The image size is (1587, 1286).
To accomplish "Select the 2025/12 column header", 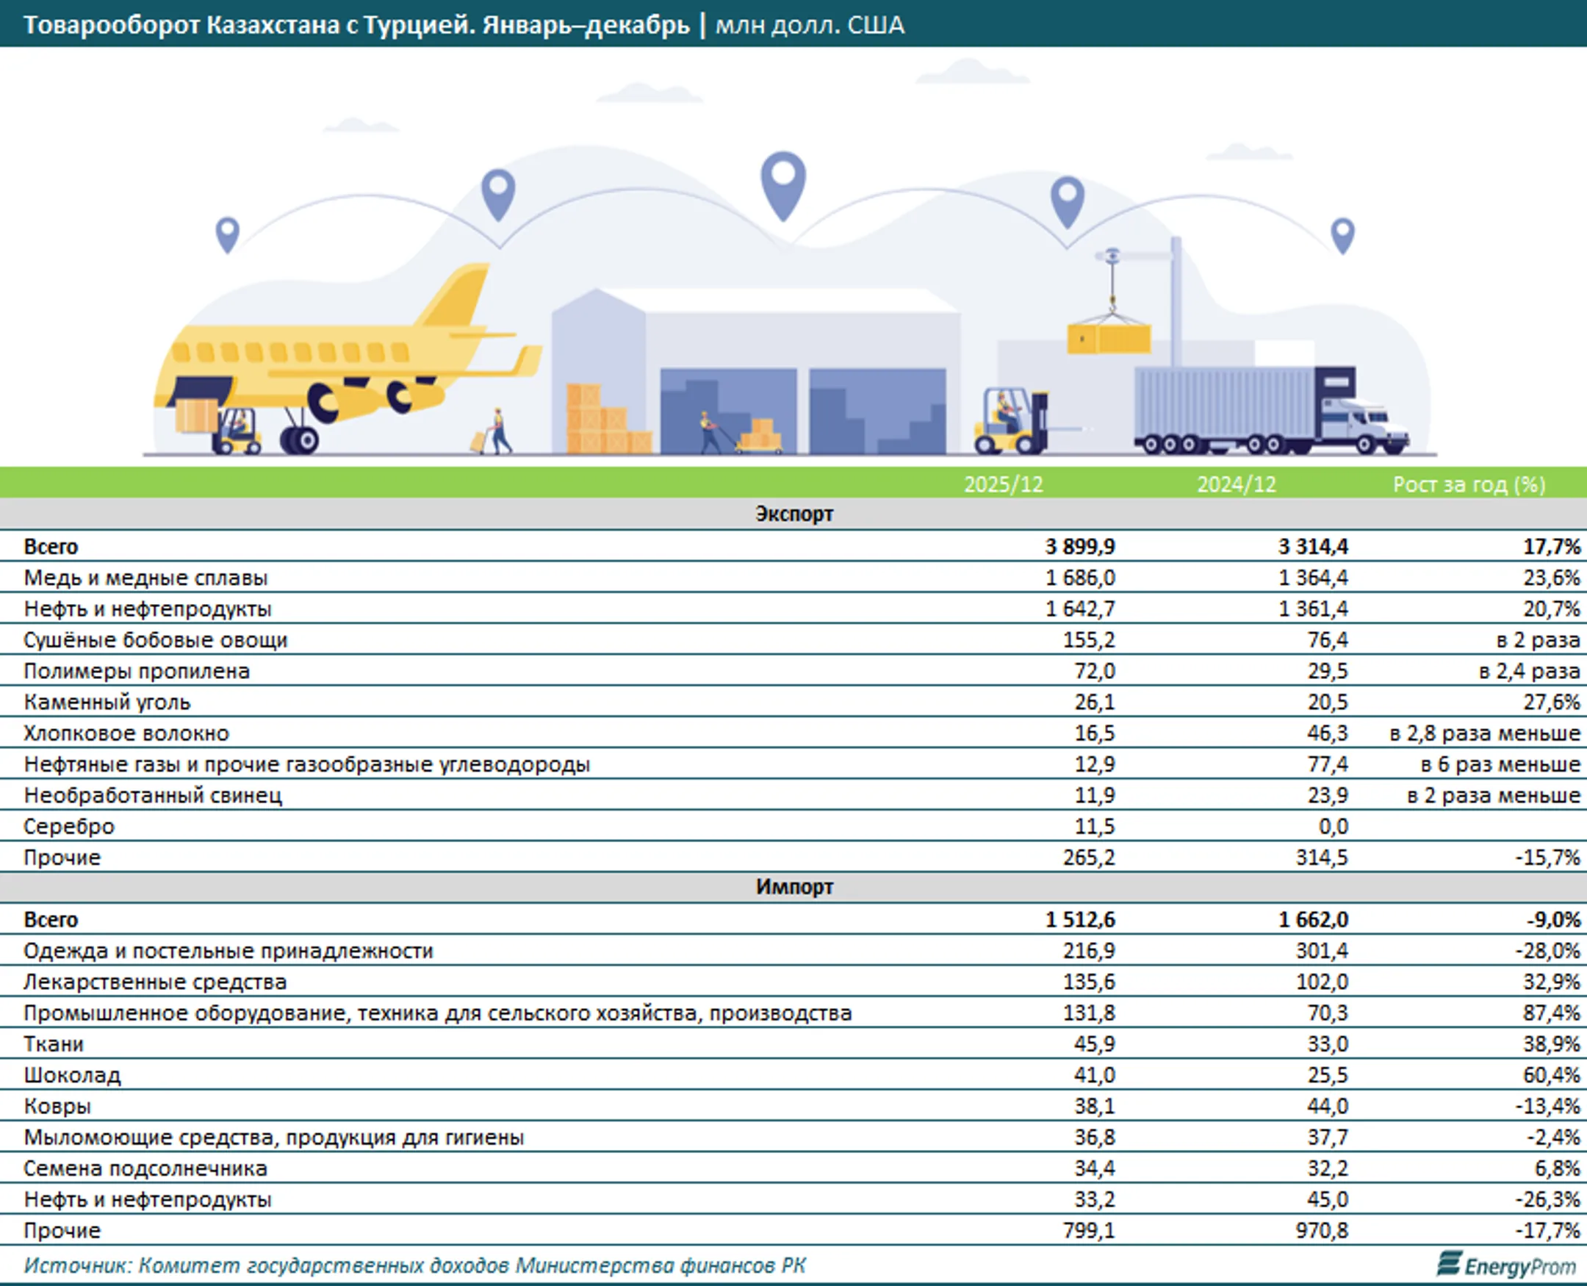I will click(x=1003, y=484).
